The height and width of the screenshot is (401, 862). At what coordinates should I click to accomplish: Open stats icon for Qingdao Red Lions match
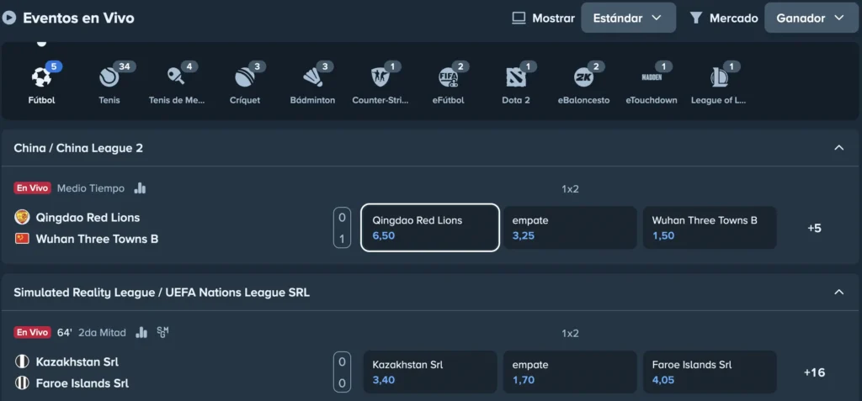point(141,188)
